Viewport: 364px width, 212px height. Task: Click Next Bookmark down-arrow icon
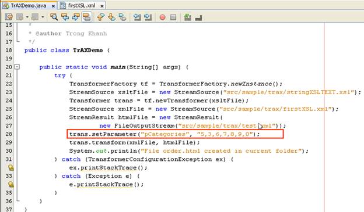click(x=111, y=17)
